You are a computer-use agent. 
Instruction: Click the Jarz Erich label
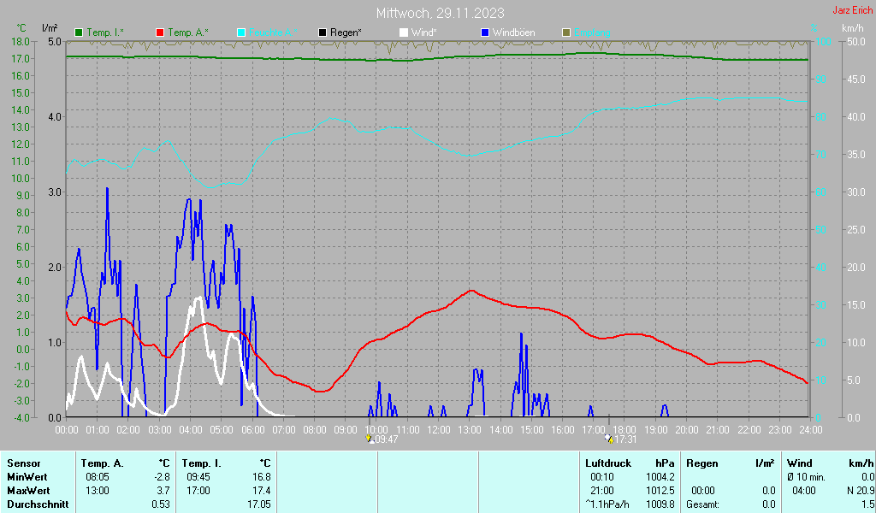point(852,10)
